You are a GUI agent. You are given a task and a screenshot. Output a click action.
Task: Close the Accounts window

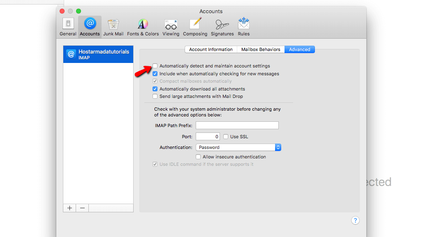point(62,11)
